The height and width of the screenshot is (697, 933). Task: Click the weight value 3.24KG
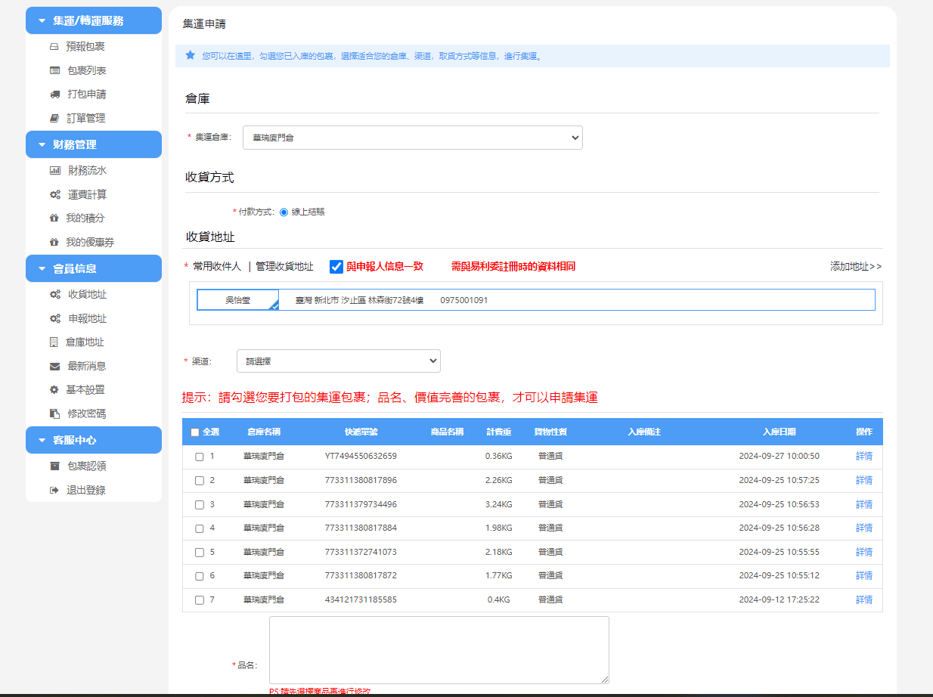click(x=499, y=504)
